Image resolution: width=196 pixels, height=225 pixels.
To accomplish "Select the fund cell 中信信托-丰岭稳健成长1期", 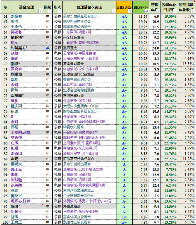I will point(89,122).
